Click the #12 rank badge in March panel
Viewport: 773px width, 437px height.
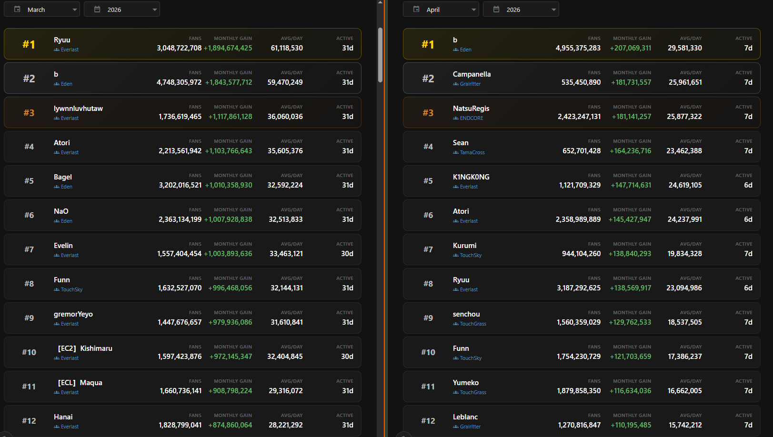pos(29,421)
